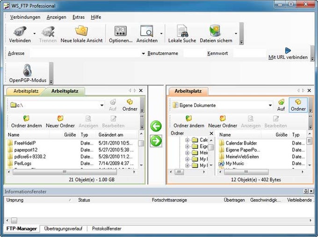Viewport: 318px width, 237px height.
Task: Create Neuer Ordner in right pane
Action: 223,122
